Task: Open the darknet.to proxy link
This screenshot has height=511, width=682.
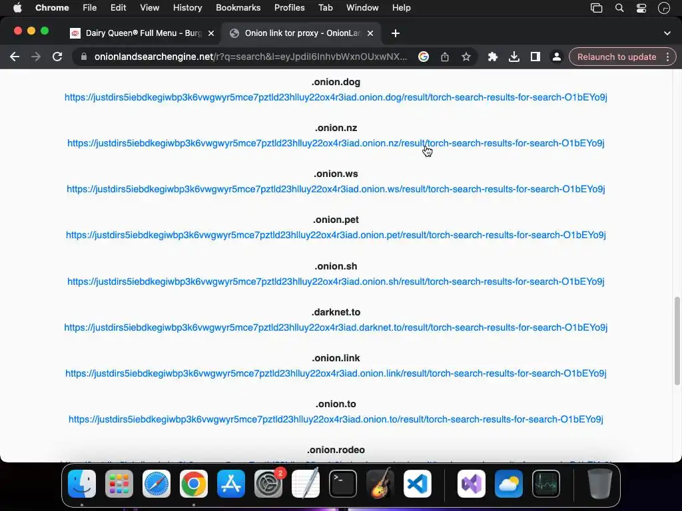Action: coord(336,327)
